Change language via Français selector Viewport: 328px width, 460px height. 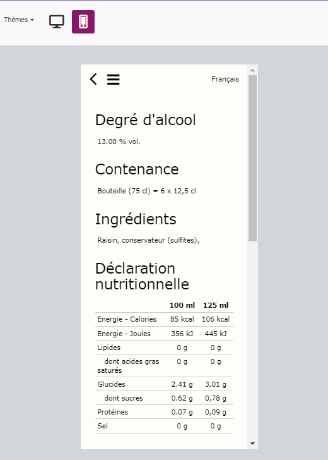pyautogui.click(x=225, y=79)
